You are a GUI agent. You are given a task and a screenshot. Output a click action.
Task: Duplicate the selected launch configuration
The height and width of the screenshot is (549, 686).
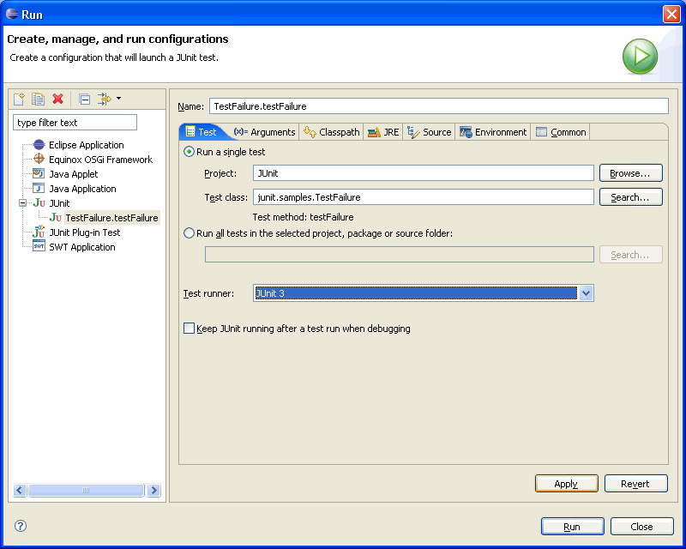point(38,99)
